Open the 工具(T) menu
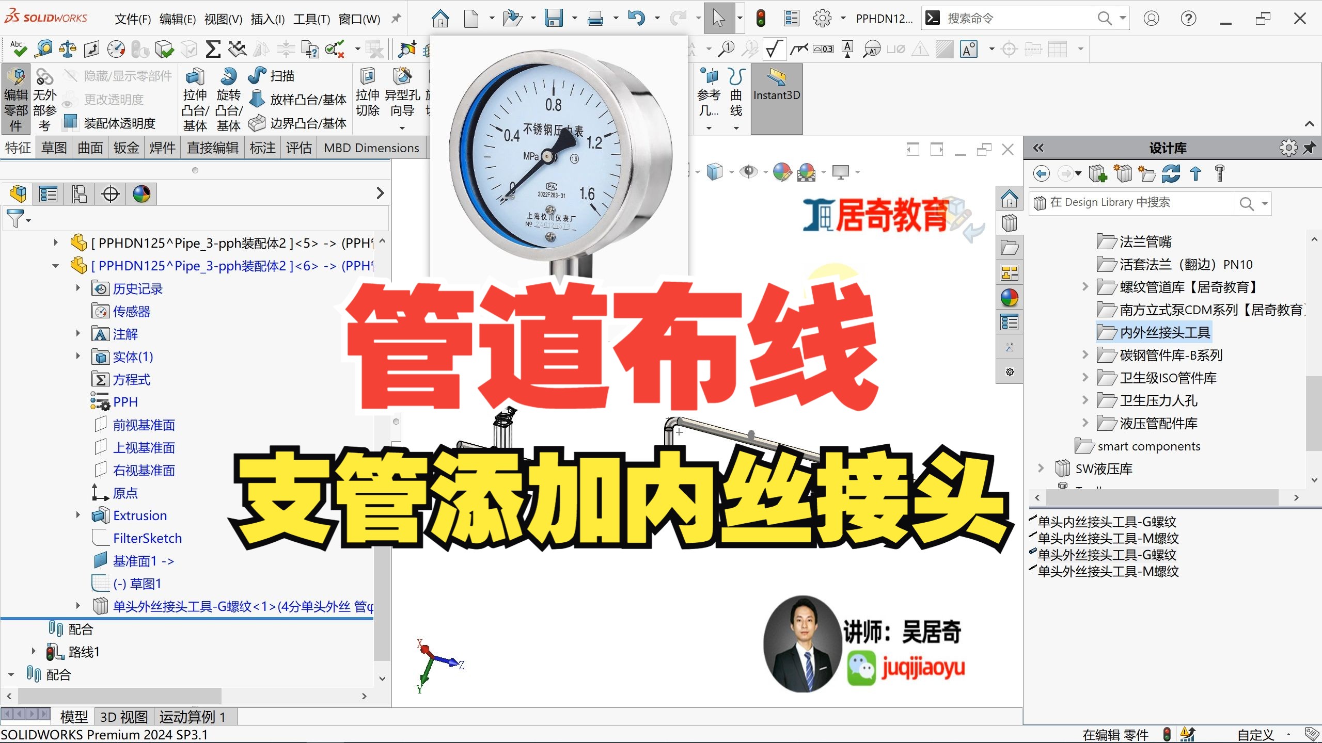The height and width of the screenshot is (743, 1322). 311,19
